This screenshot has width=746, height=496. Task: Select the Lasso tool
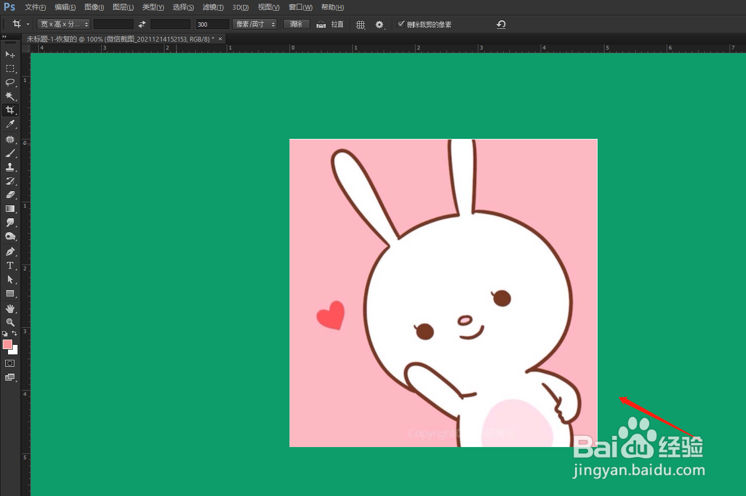coord(10,82)
